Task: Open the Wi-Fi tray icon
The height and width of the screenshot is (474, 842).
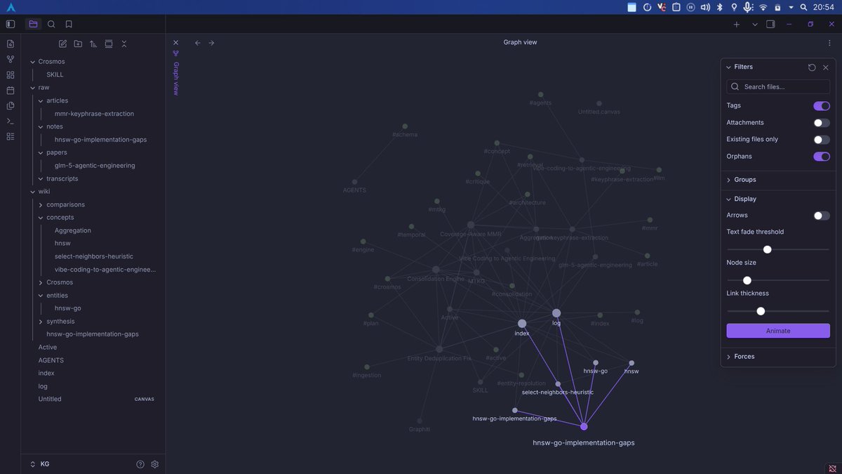Action: [763, 7]
